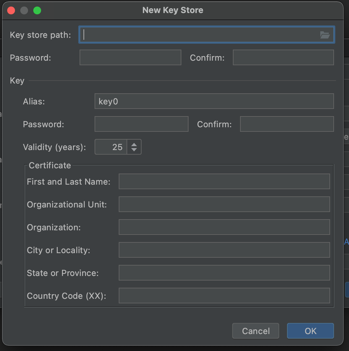Click the First and Last Name field

point(224,182)
